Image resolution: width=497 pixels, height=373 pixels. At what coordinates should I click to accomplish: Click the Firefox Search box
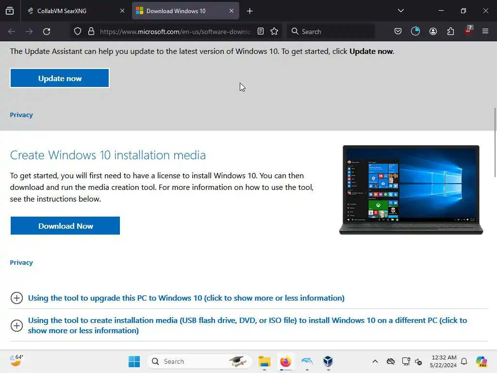[331, 32]
